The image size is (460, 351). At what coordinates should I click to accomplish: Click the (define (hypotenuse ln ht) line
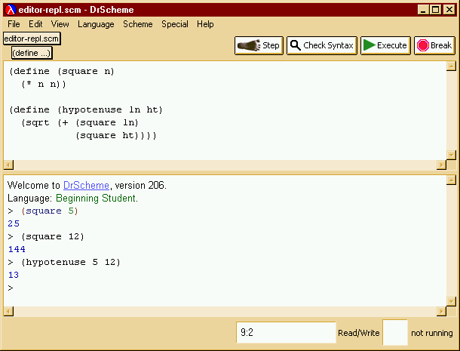(x=86, y=110)
